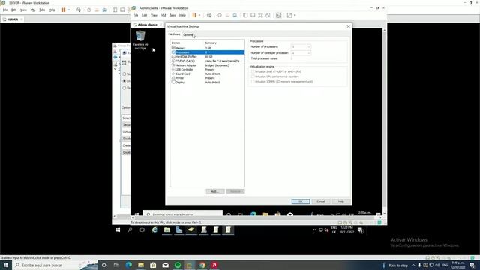The height and width of the screenshot is (270, 480).
Task: Click the console view icon in Admin cliente toolbar
Action: pos(278,15)
